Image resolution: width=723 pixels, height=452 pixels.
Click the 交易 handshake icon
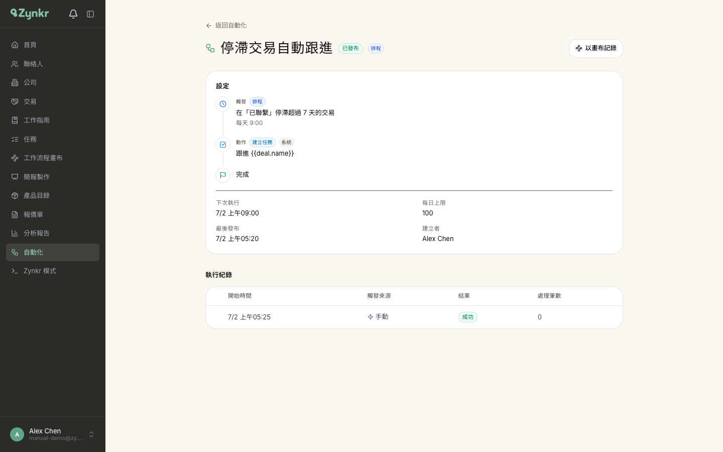(15, 101)
